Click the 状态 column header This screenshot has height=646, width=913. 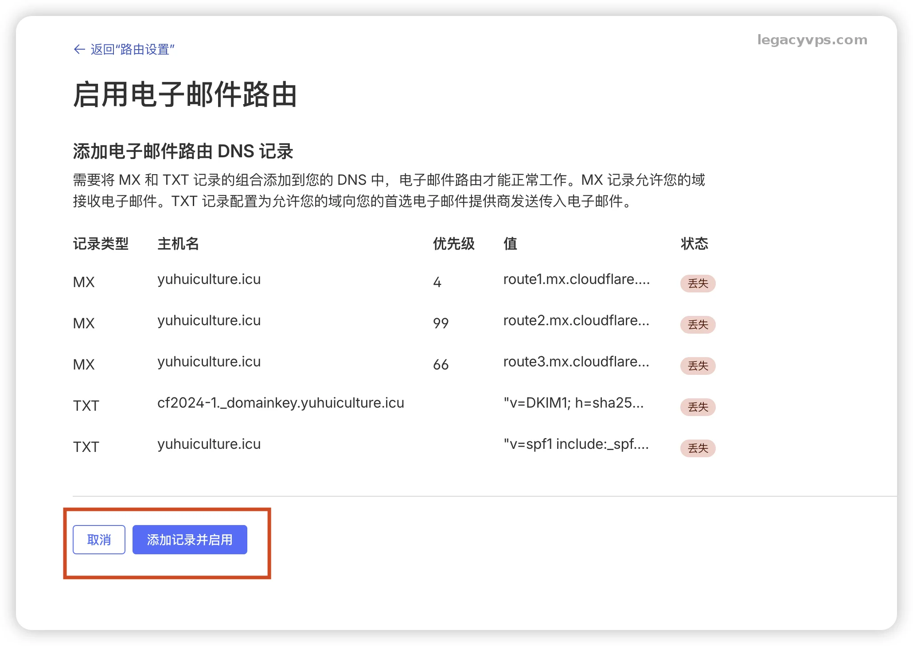point(694,243)
